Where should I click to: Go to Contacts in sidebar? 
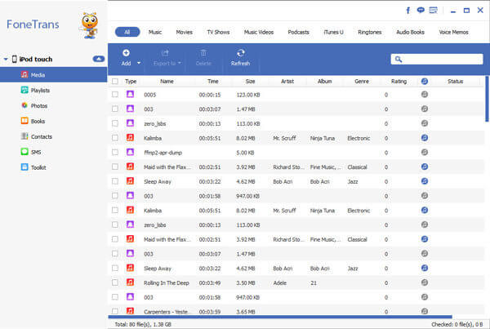point(41,136)
